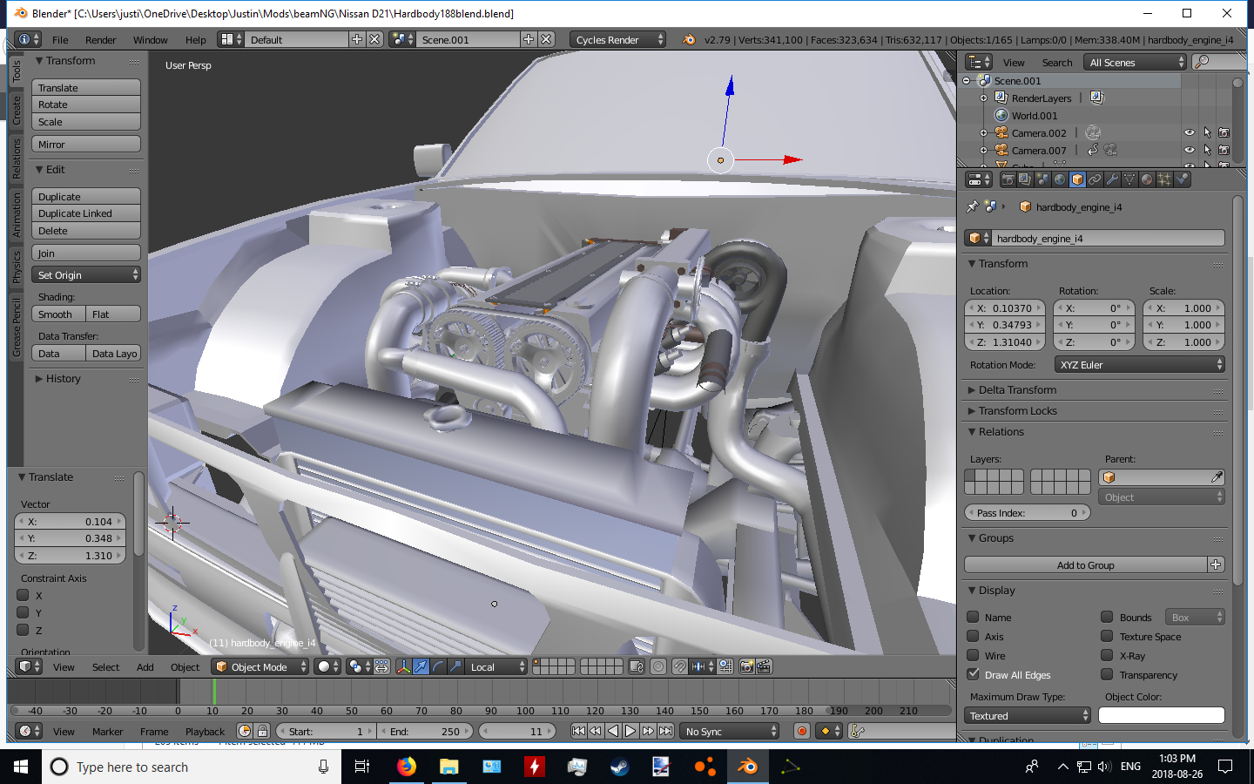Click the OpenGL render animation clapper icon
The image size is (1254, 784).
pos(764,666)
